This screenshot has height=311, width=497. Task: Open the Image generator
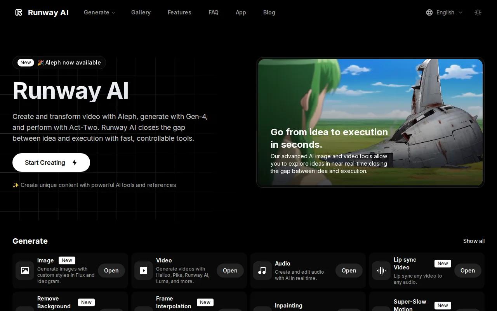coord(111,271)
